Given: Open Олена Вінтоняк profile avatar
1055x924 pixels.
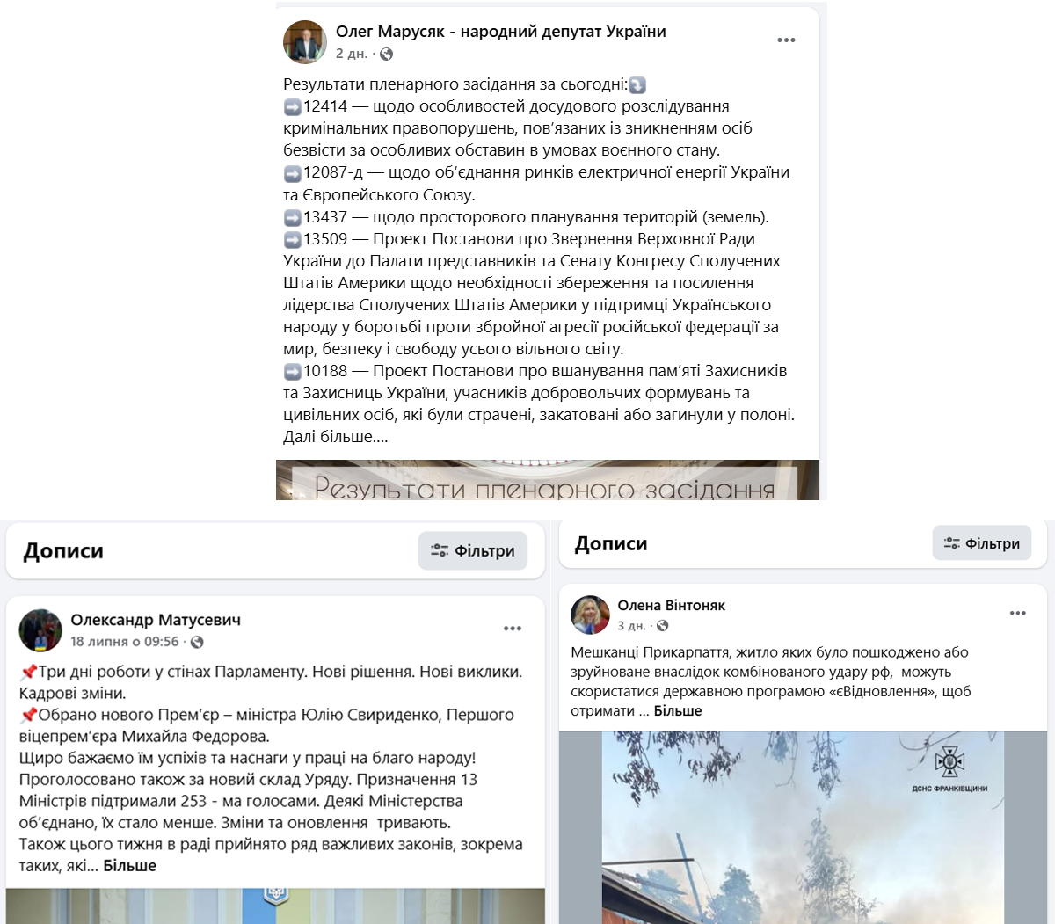Looking at the screenshot, I should 591,615.
